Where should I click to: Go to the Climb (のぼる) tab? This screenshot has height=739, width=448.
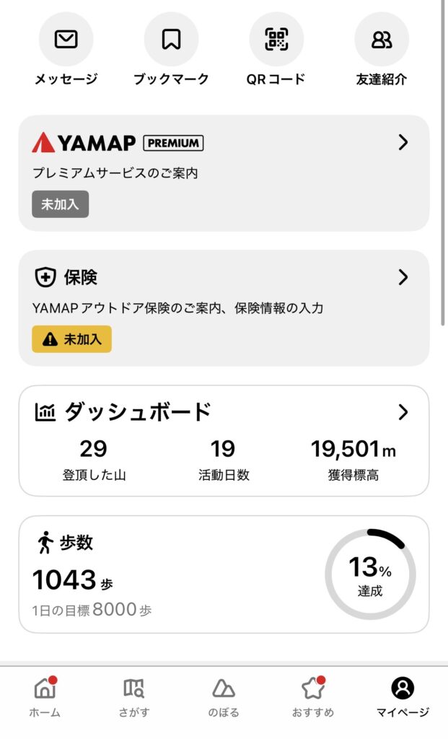(224, 697)
